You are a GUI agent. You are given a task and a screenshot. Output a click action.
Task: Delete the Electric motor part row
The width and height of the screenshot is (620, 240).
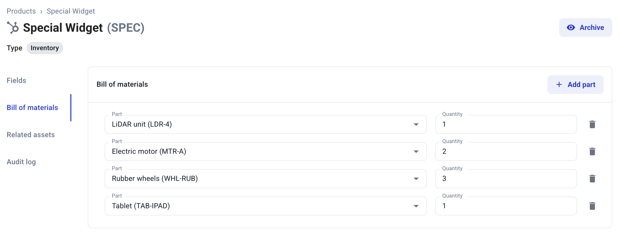[x=592, y=151]
